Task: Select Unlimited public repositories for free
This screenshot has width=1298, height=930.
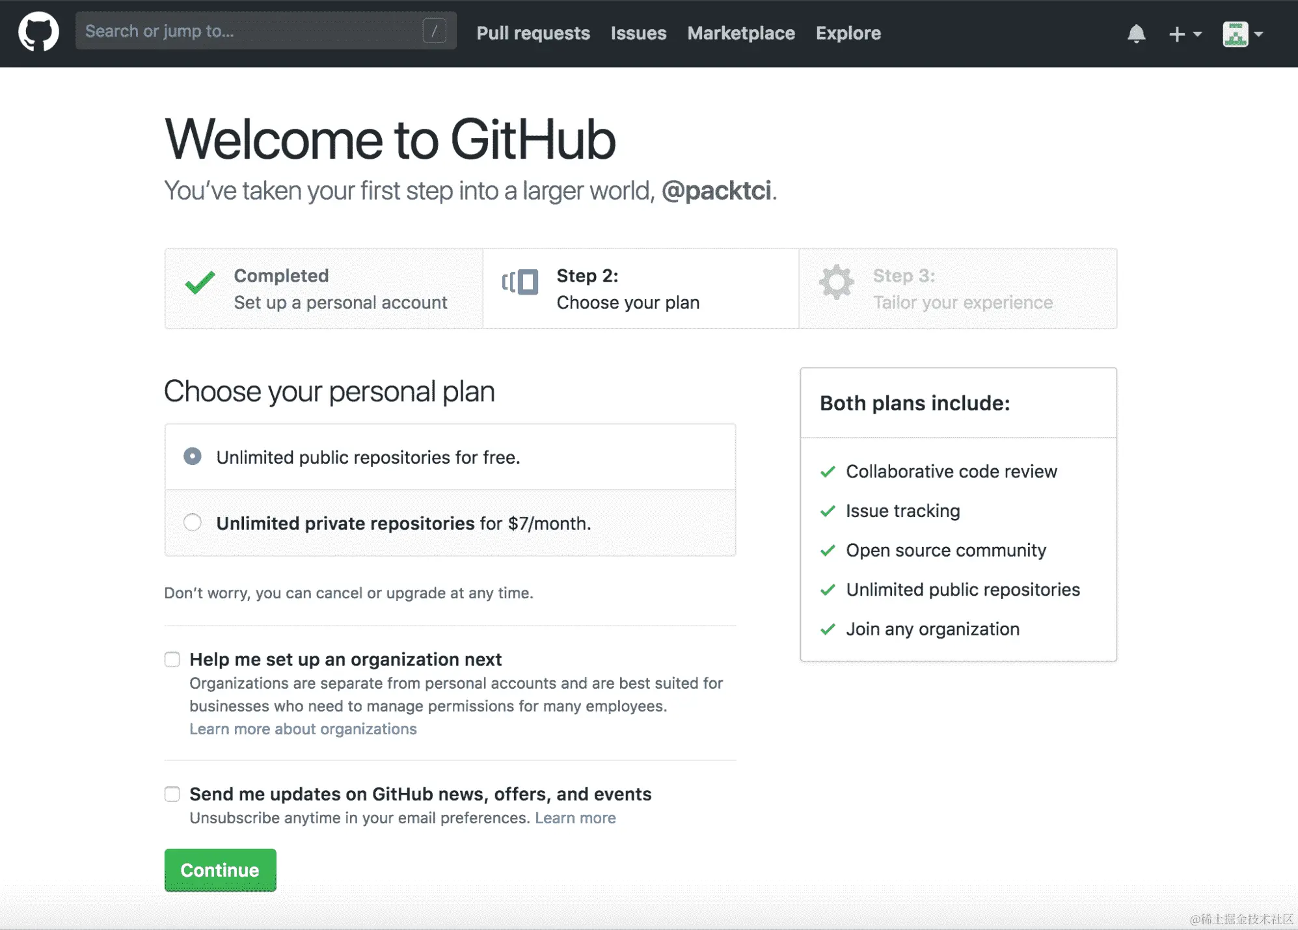Action: [x=193, y=457]
